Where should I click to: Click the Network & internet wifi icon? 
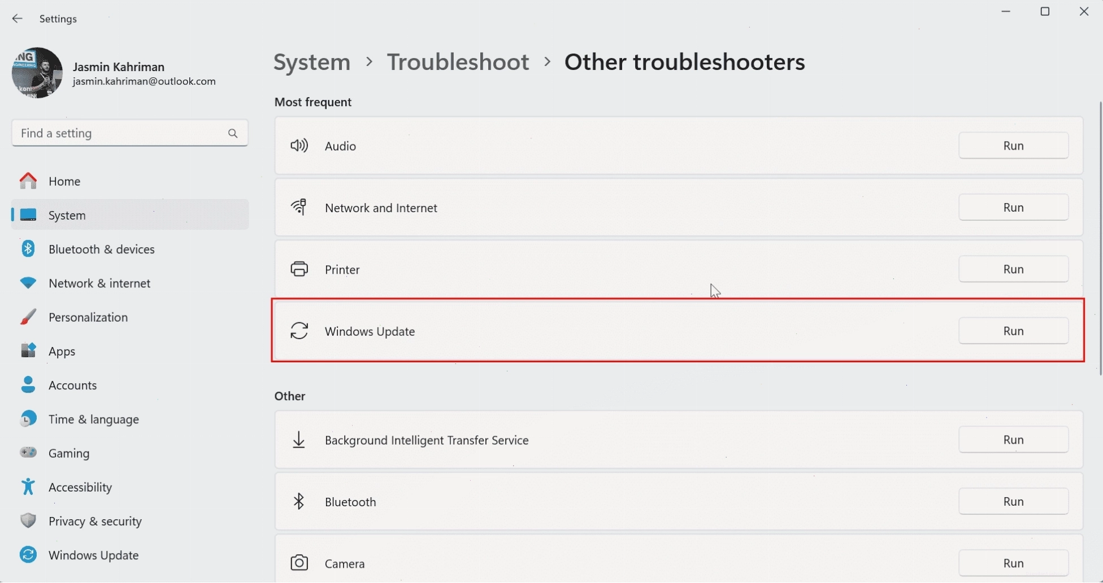pyautogui.click(x=28, y=283)
